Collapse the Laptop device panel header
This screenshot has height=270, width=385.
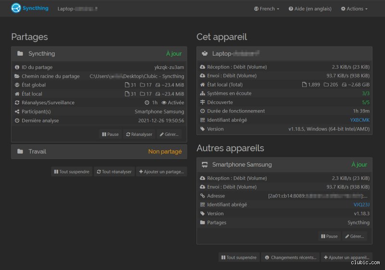click(x=284, y=53)
